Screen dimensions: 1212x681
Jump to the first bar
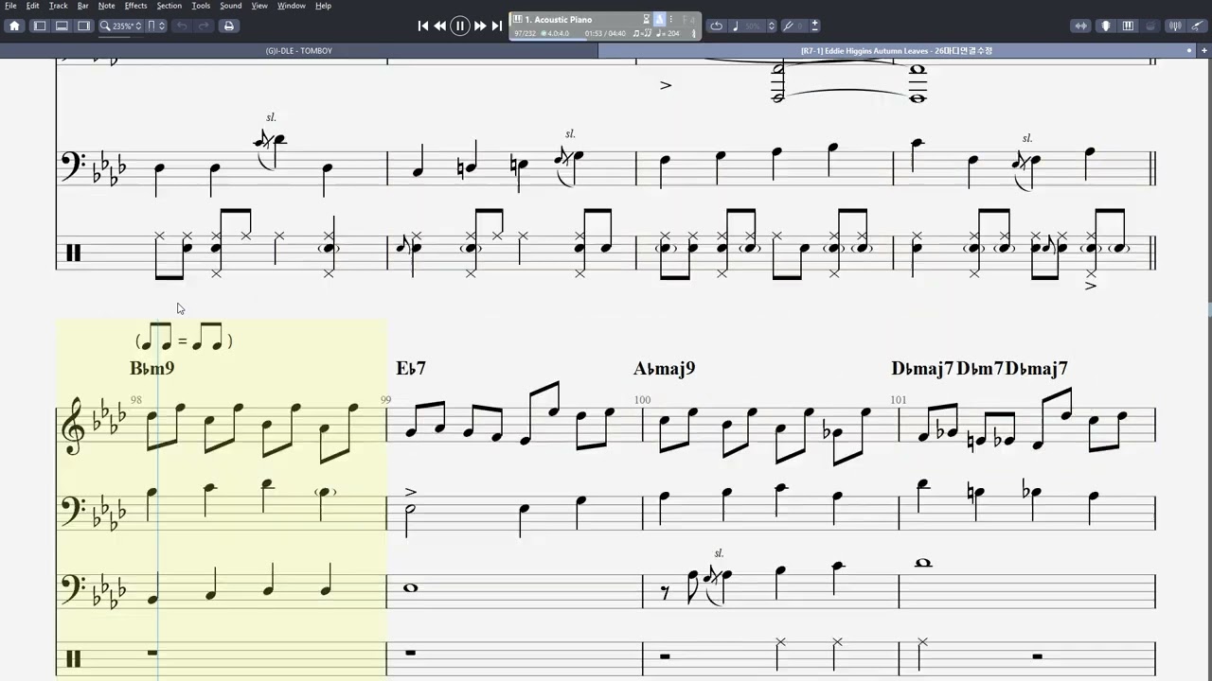tap(423, 26)
